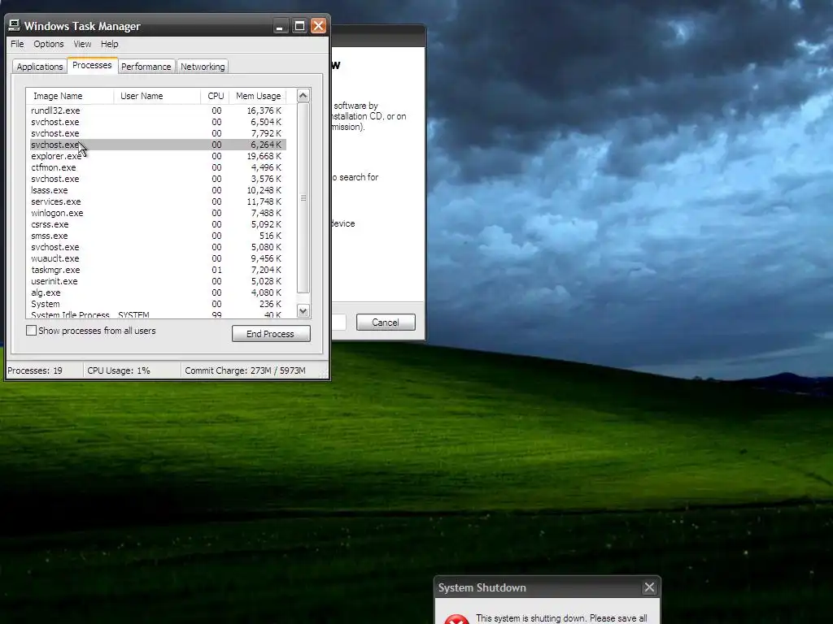
Task: Click the process list scroll up arrow
Action: click(303, 96)
